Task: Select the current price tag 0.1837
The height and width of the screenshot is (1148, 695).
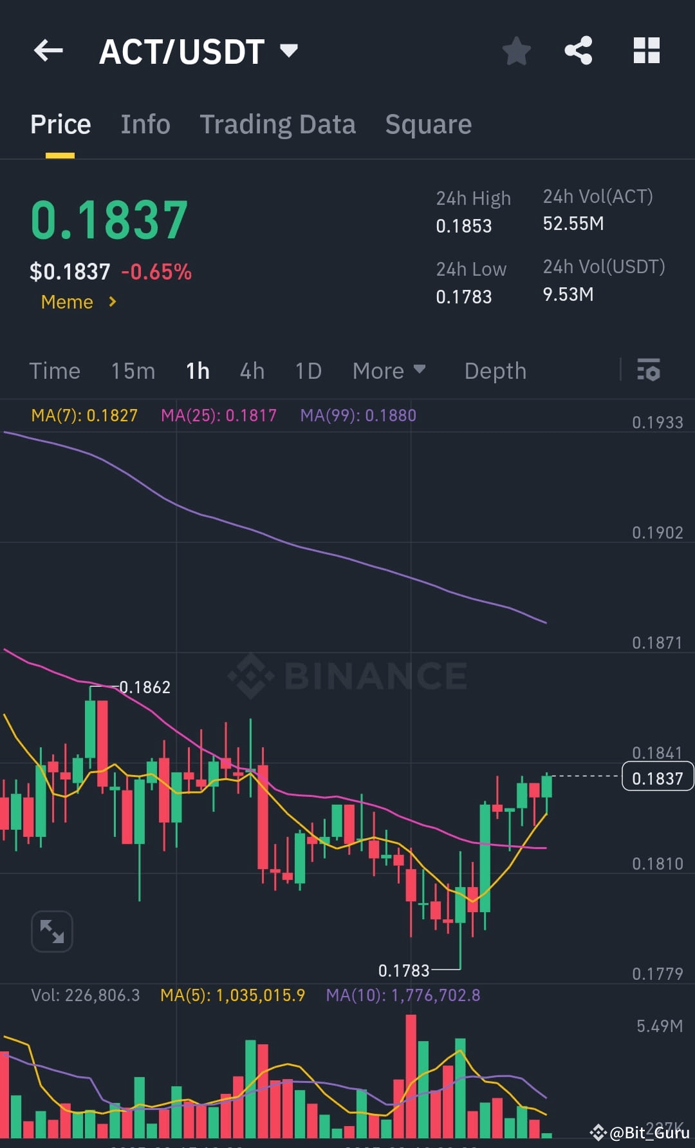Action: point(656,777)
